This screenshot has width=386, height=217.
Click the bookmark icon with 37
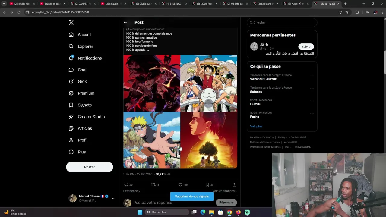(207, 184)
